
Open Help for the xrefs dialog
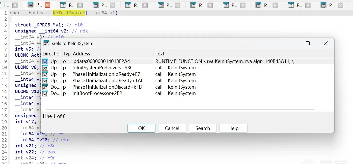pyautogui.click(x=233, y=128)
